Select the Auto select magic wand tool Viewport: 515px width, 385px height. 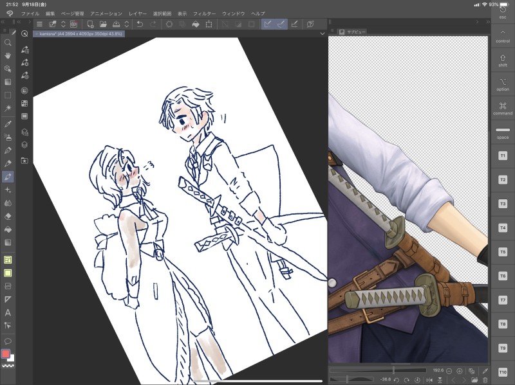[8, 108]
